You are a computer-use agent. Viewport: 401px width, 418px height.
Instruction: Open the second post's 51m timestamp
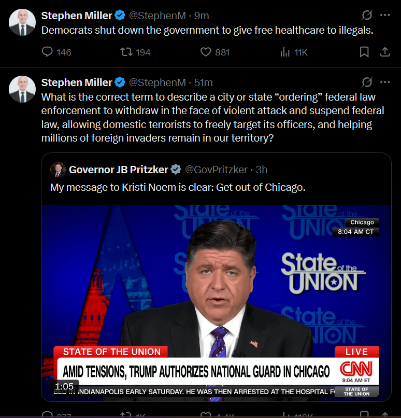click(x=203, y=82)
